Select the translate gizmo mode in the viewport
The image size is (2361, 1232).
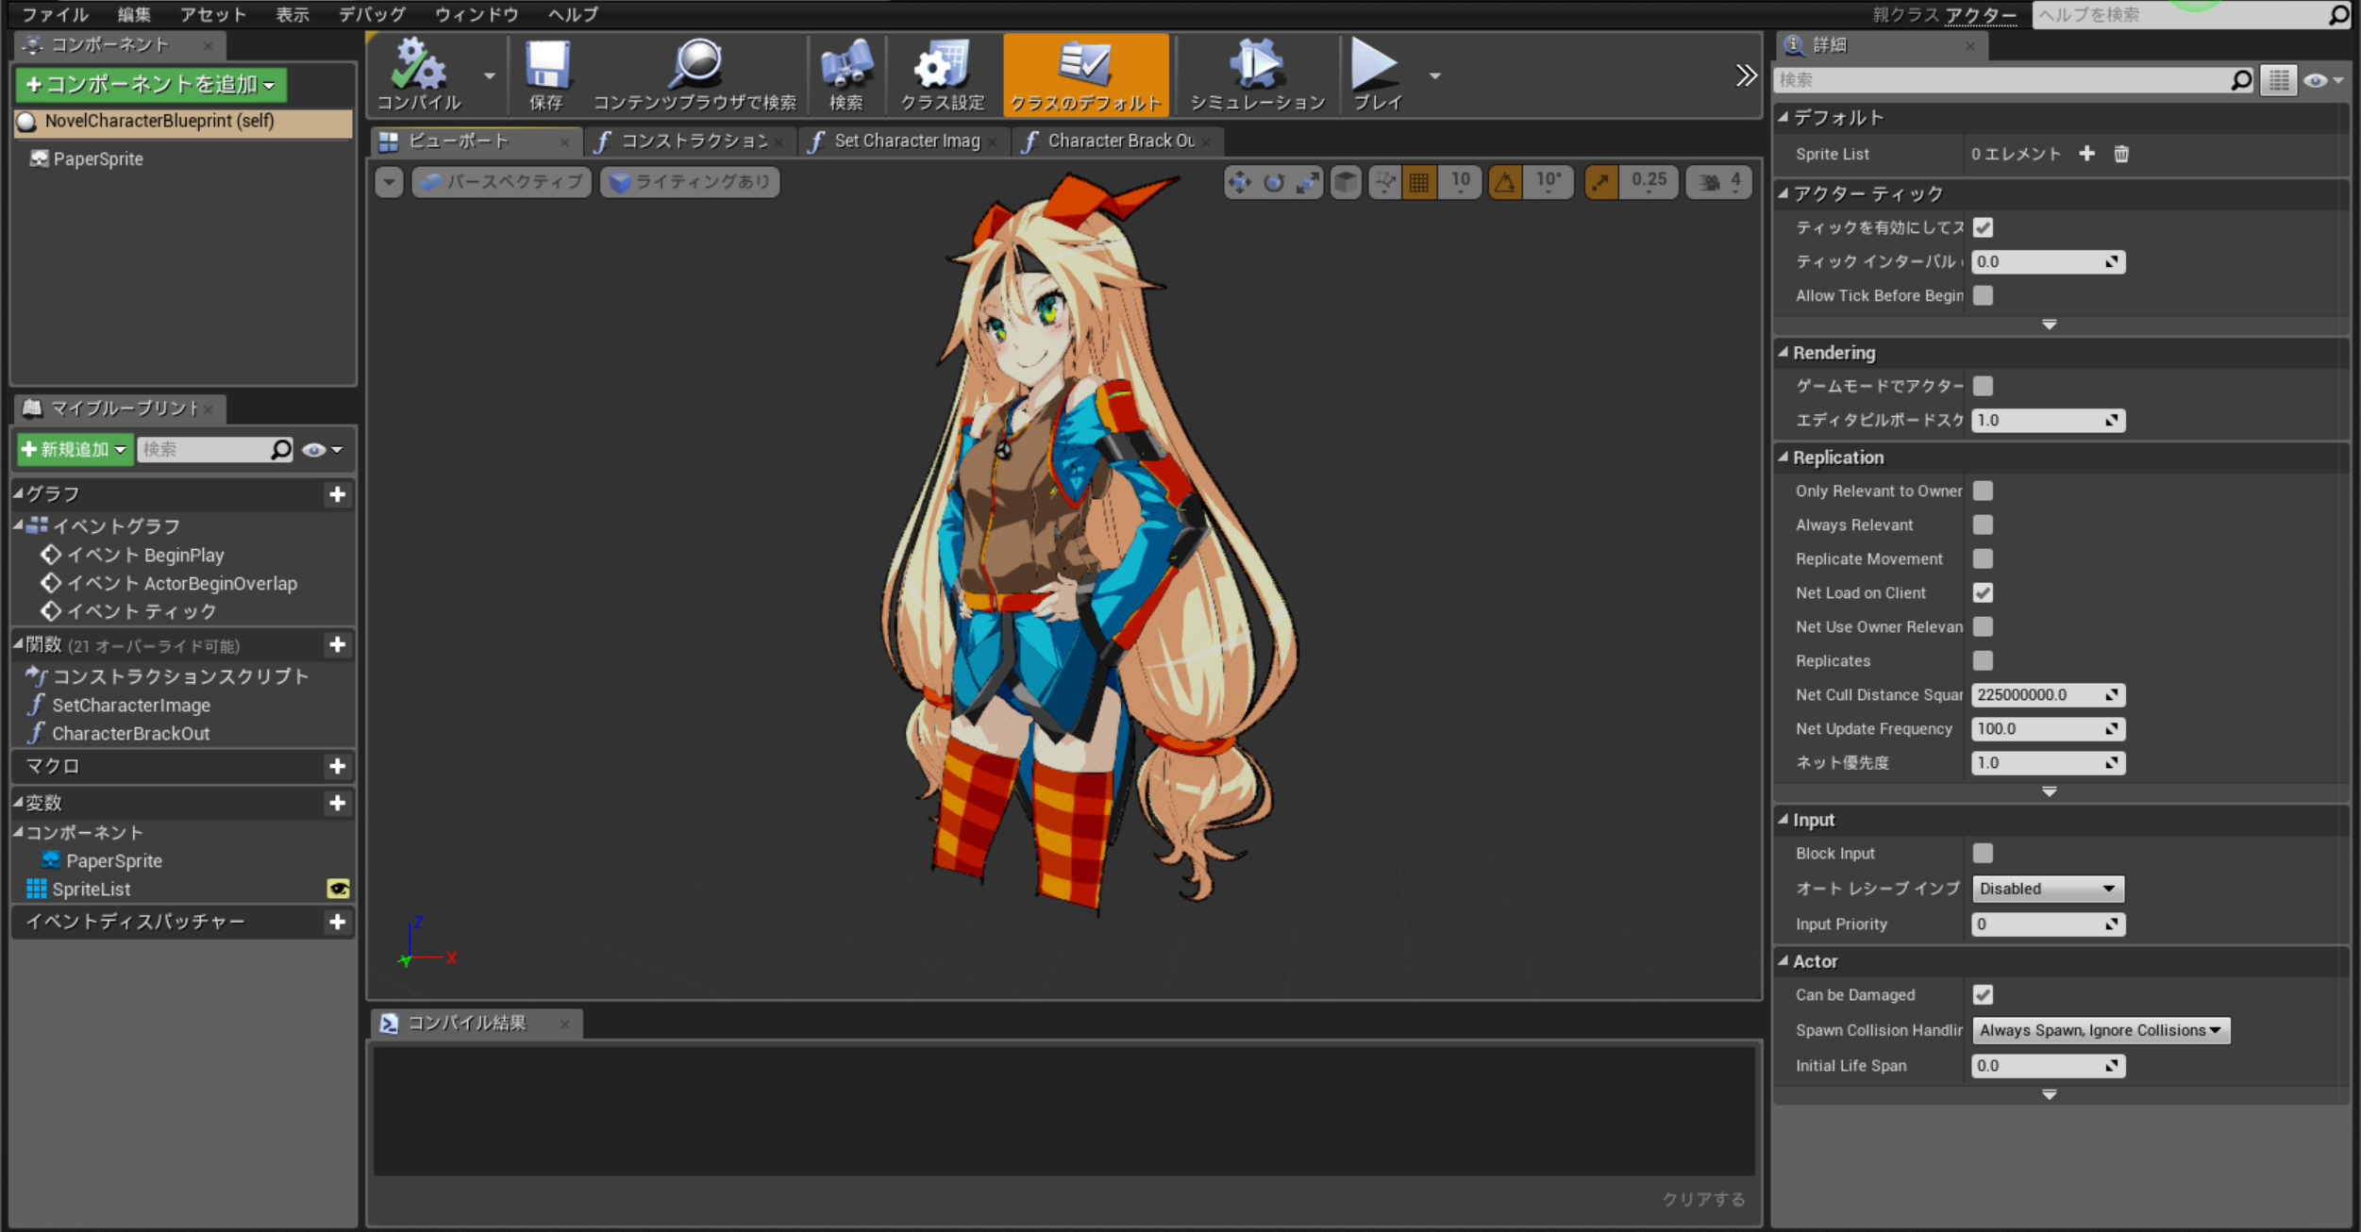1240,182
